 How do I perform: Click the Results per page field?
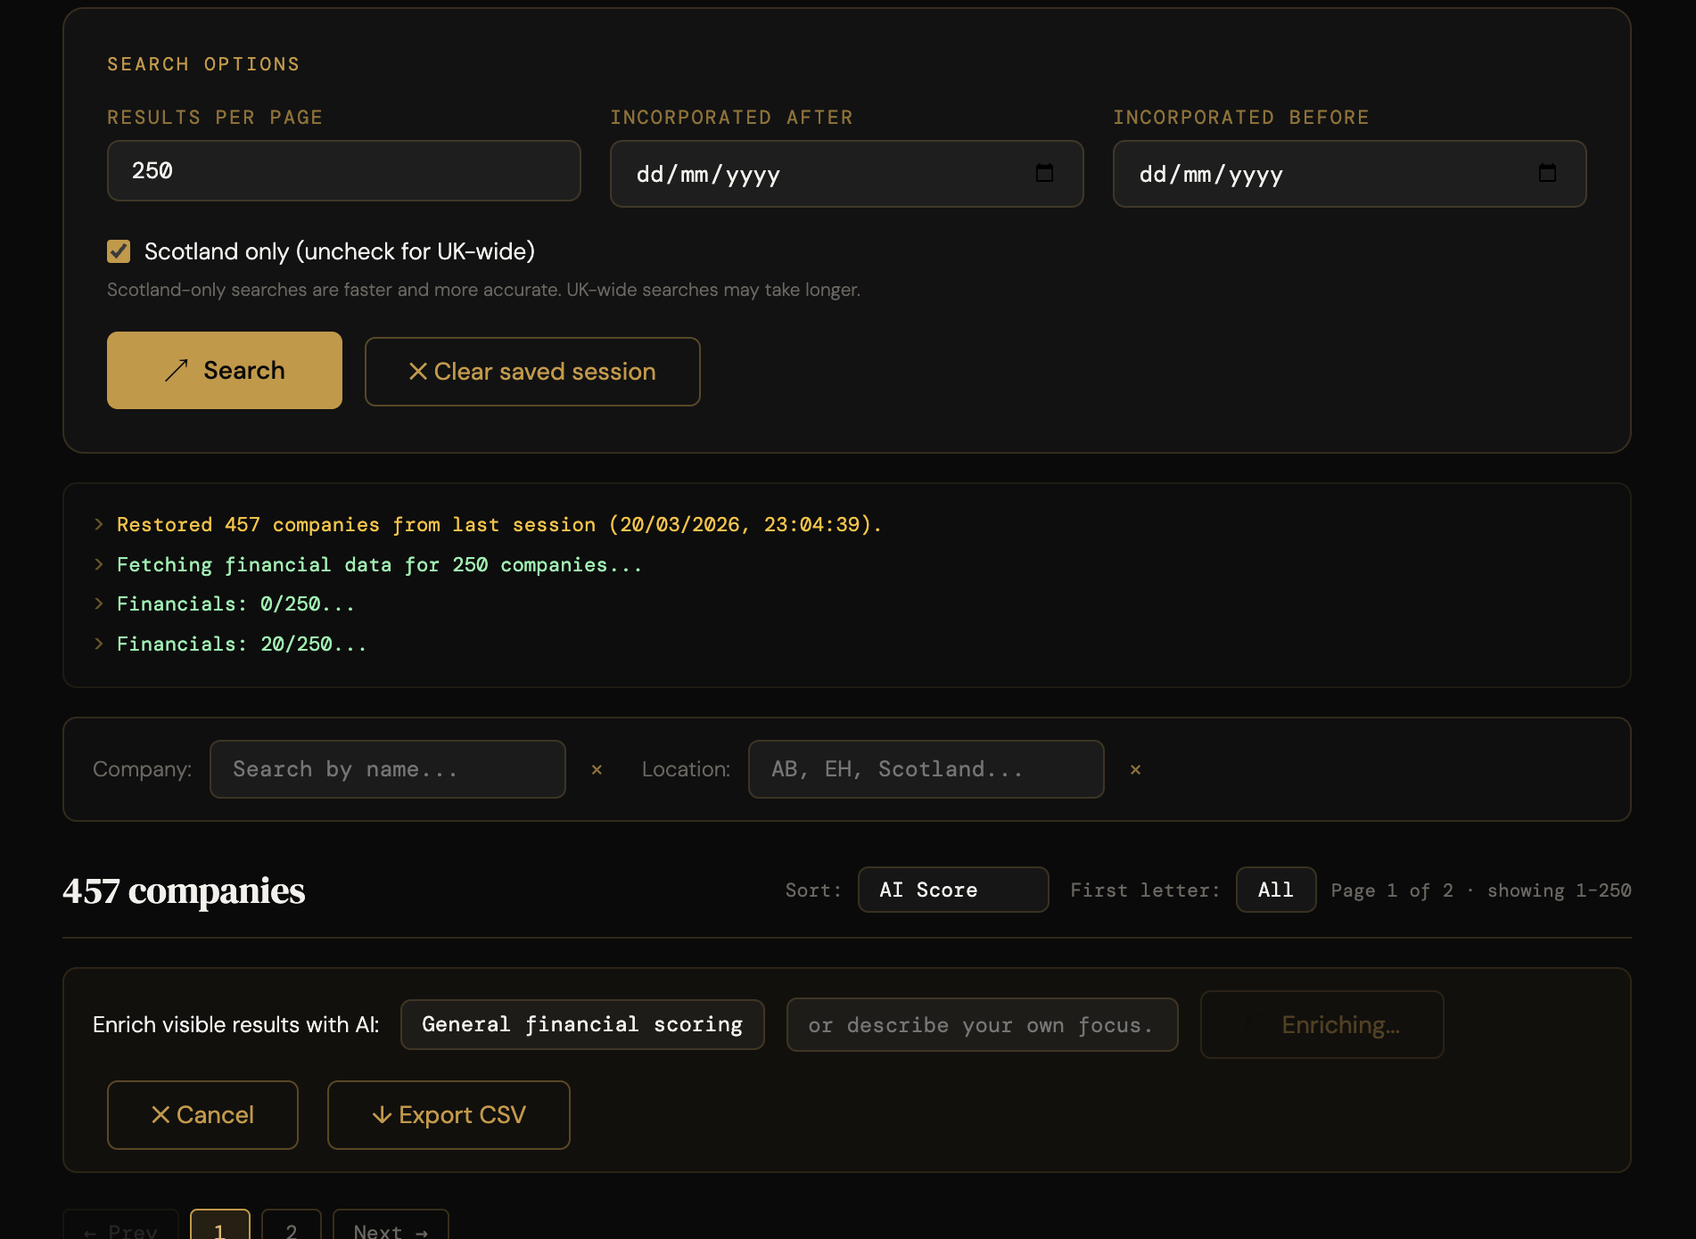tap(343, 170)
